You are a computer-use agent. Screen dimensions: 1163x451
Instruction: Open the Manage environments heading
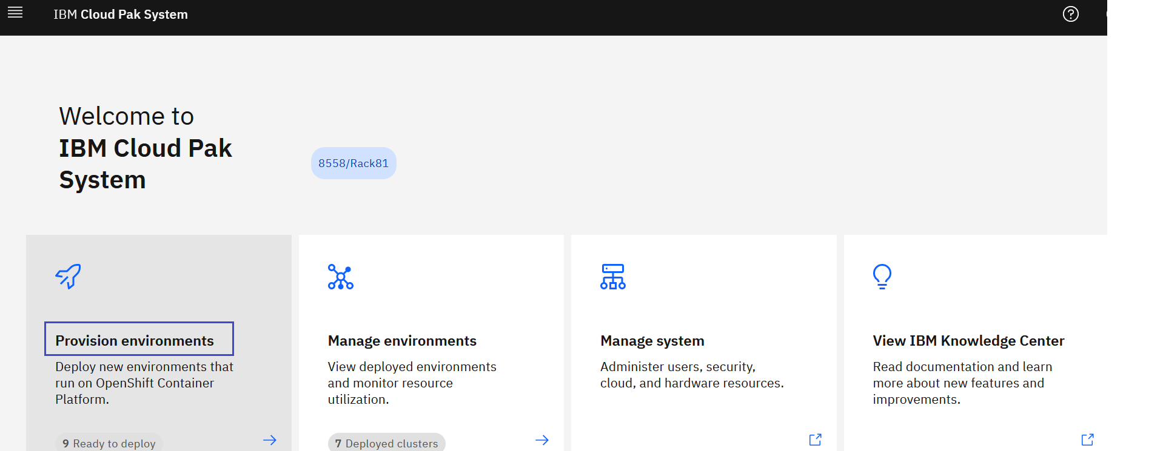click(x=402, y=341)
